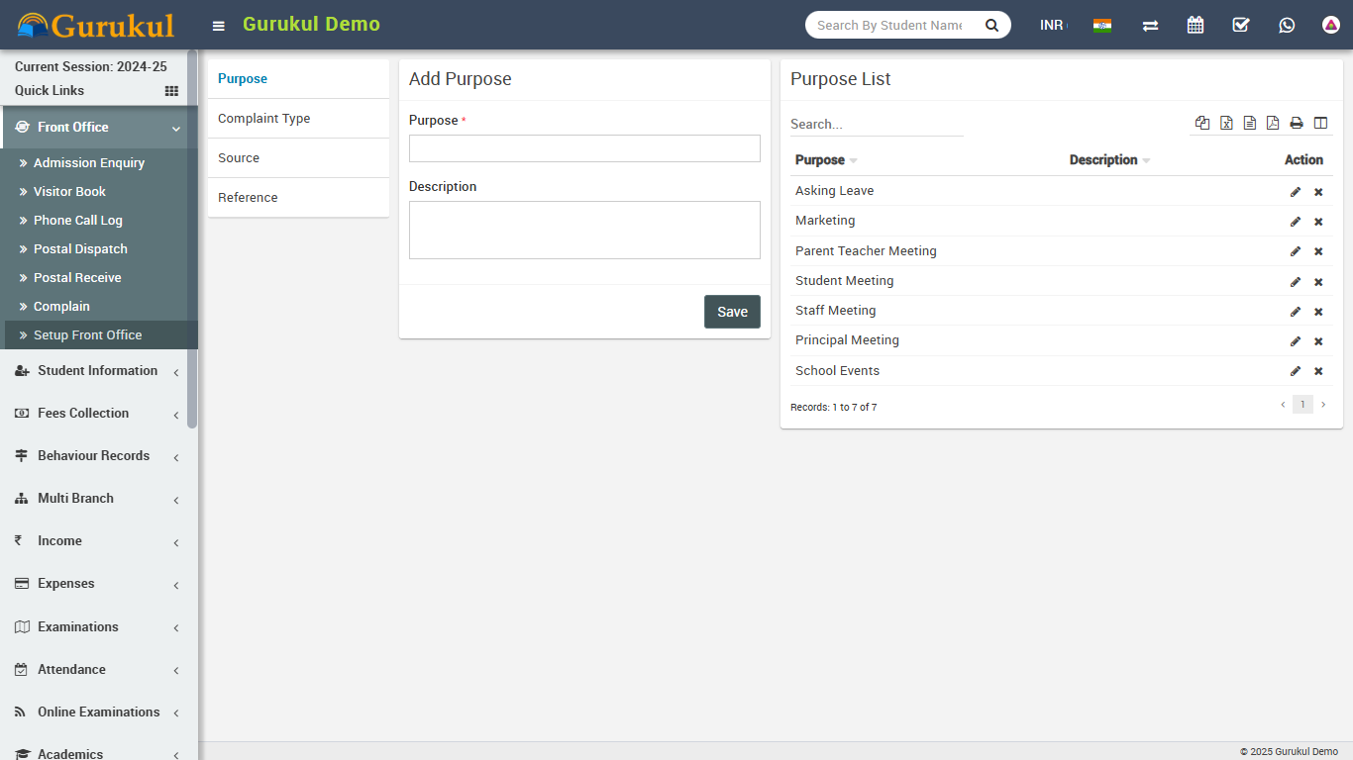The width and height of the screenshot is (1353, 760).
Task: Open Visitor Book from the sidebar
Action: [x=69, y=192]
